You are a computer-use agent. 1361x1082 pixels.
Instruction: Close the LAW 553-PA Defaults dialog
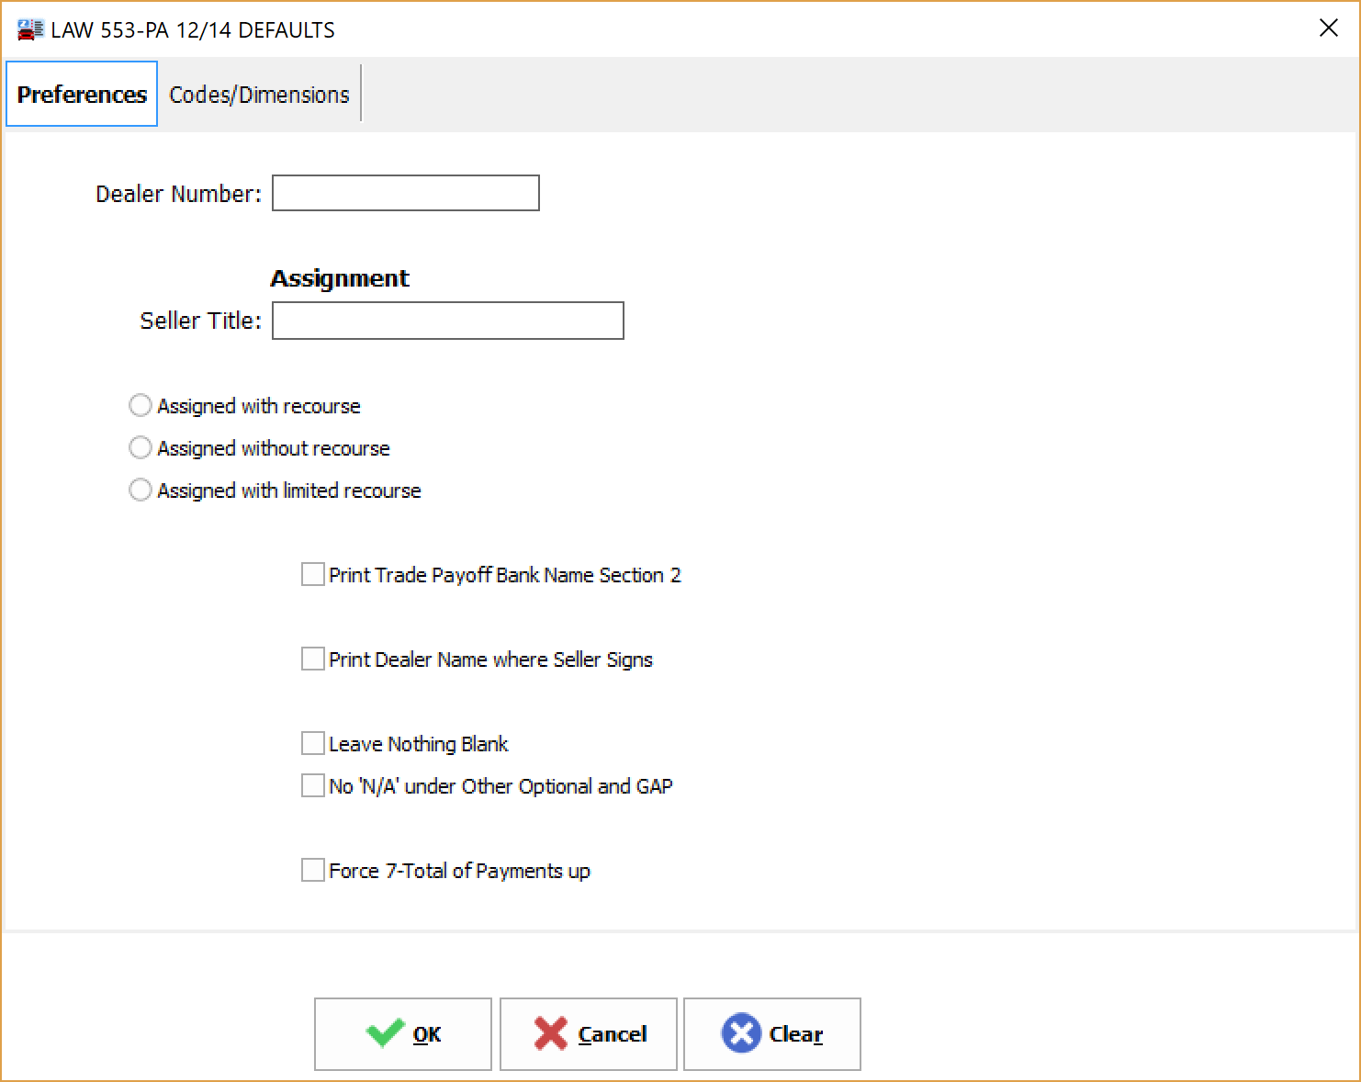coord(1329,28)
